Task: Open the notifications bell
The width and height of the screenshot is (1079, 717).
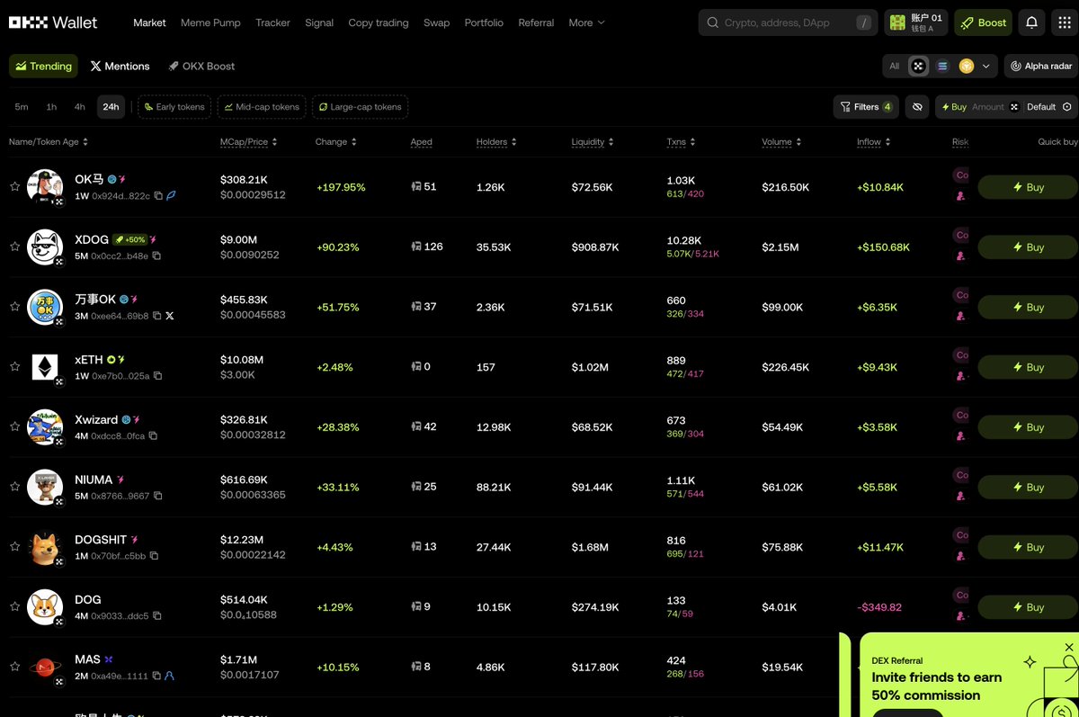Action: 1031,22
